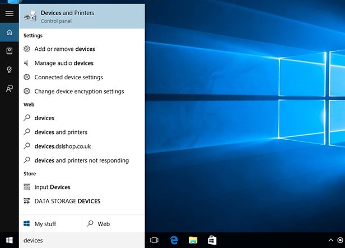Launch Microsoft Edge from the taskbar
This screenshot has height=248, width=345.
tap(174, 240)
